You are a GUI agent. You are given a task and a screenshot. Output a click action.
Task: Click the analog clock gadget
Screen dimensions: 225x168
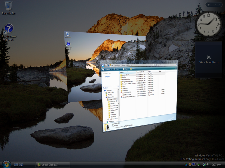click(208, 24)
